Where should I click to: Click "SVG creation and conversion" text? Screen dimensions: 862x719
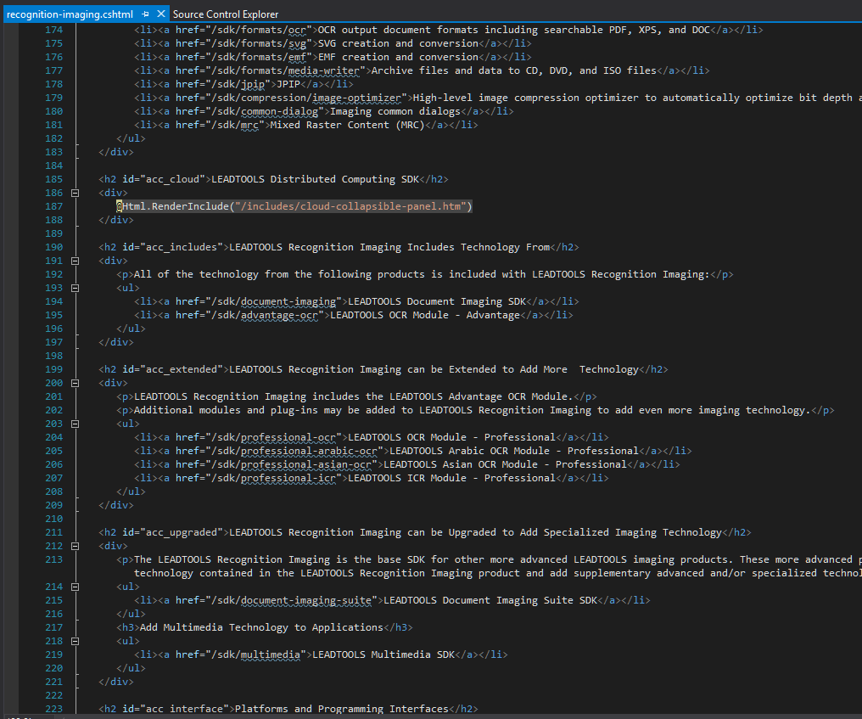[x=398, y=43]
